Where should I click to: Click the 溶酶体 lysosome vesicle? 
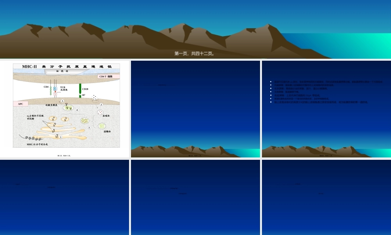pyautogui.click(x=102, y=126)
